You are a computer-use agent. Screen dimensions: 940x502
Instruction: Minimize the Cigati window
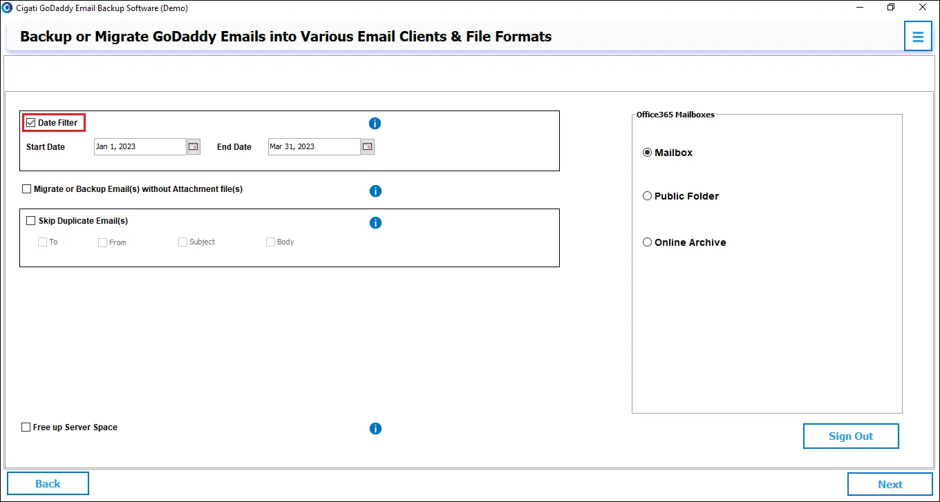coord(859,8)
